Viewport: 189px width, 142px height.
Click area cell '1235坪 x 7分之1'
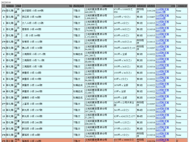(x=125, y=17)
